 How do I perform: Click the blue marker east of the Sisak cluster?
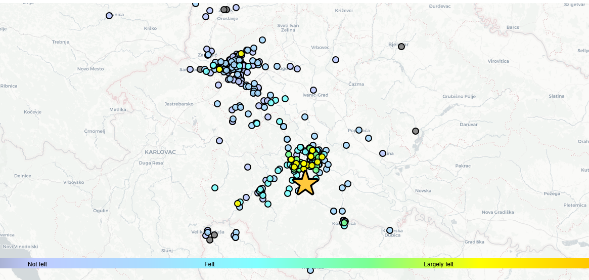[346, 145]
